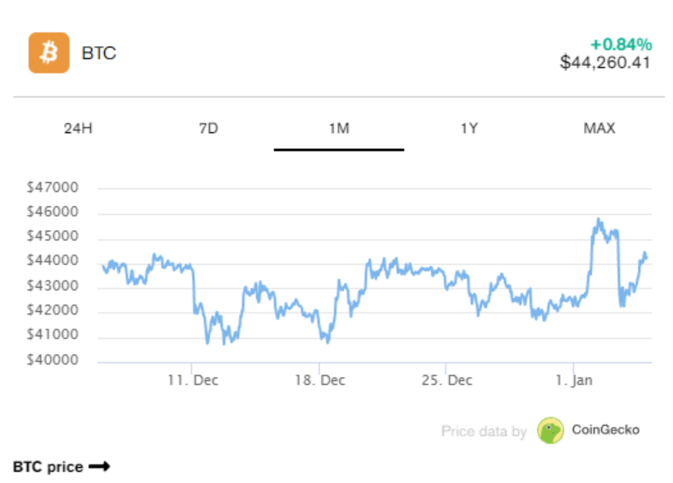Switch to the 24H timeframe tab
Screen dimensions: 673x483
click(x=78, y=129)
